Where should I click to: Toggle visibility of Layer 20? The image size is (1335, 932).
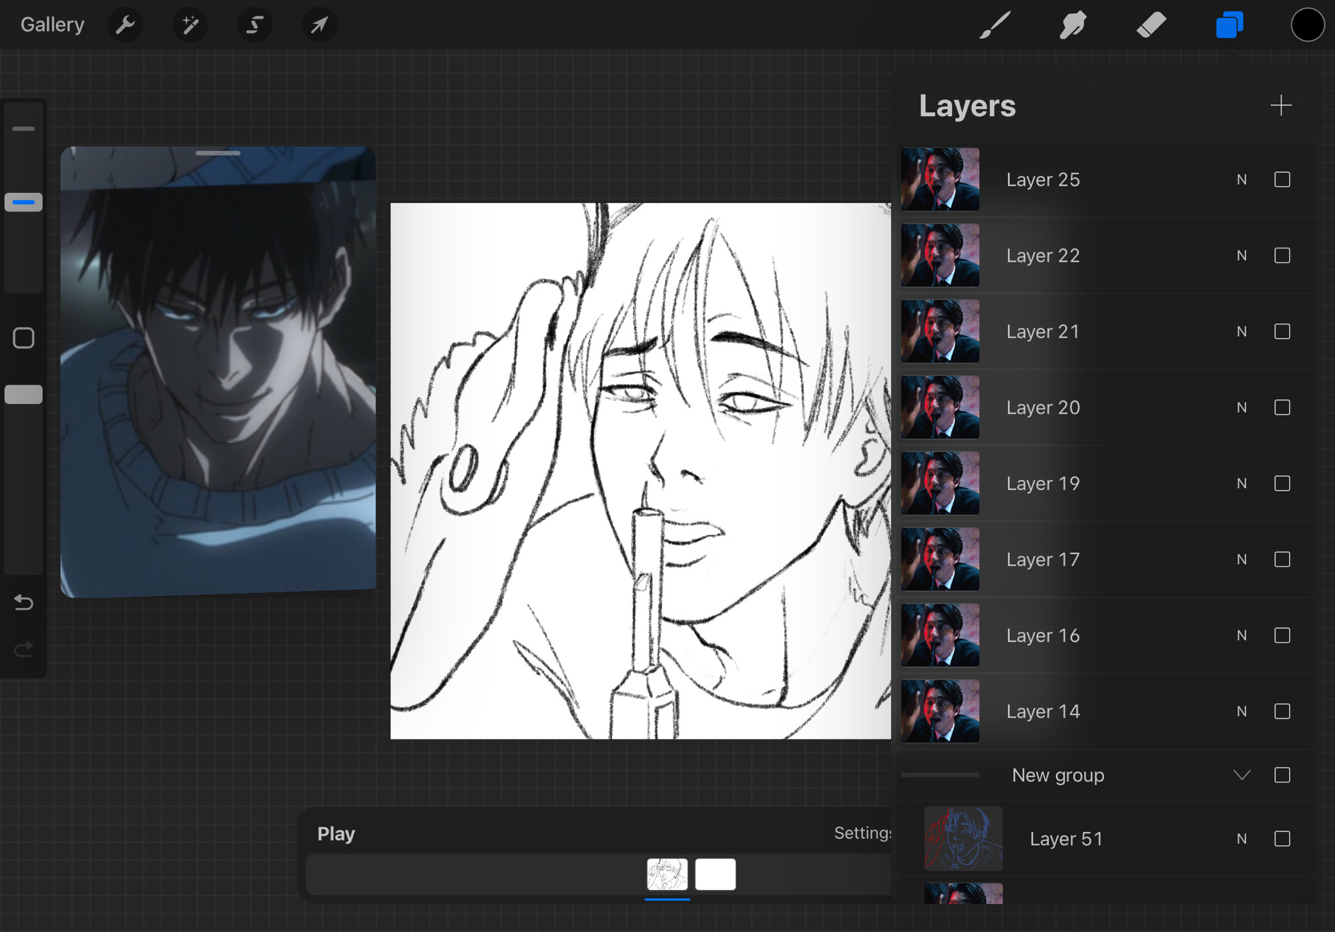[x=1282, y=407]
